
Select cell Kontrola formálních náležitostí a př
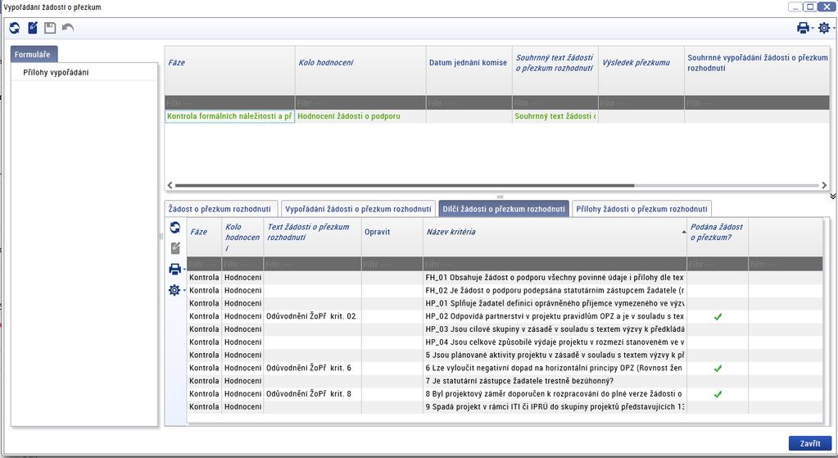point(230,116)
